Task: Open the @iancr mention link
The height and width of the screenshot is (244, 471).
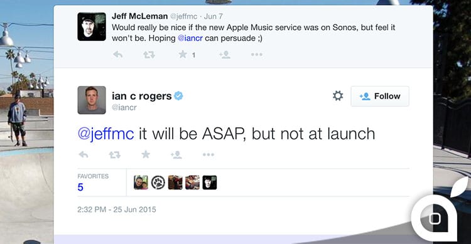Action: click(x=190, y=38)
